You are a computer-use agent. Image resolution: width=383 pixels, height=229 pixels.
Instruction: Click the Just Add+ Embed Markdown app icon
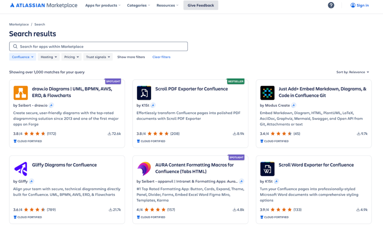pos(267,93)
